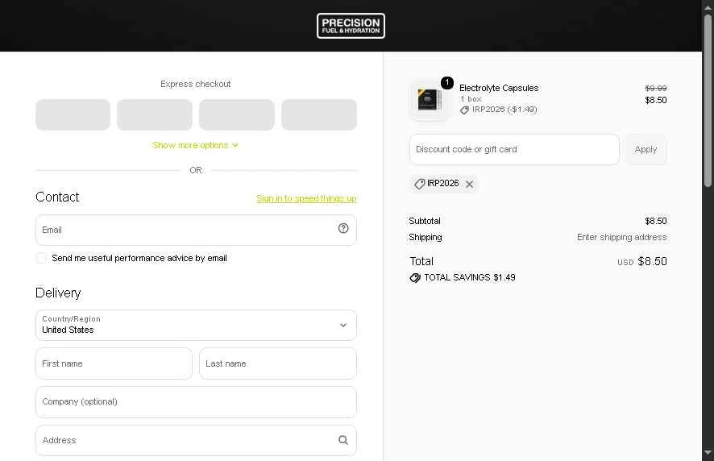Viewport: 714px width, 461px height.
Task: Click the Express checkout heading
Action: tap(195, 84)
